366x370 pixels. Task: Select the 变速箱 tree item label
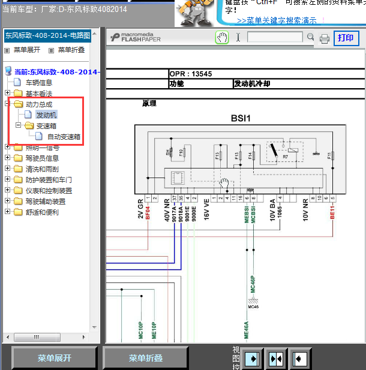(47, 126)
